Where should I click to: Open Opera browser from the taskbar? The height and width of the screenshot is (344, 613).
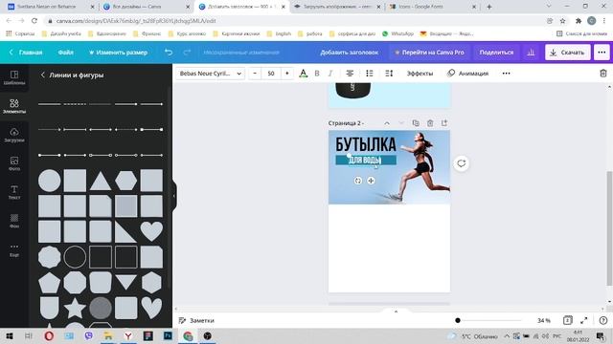pos(49,335)
